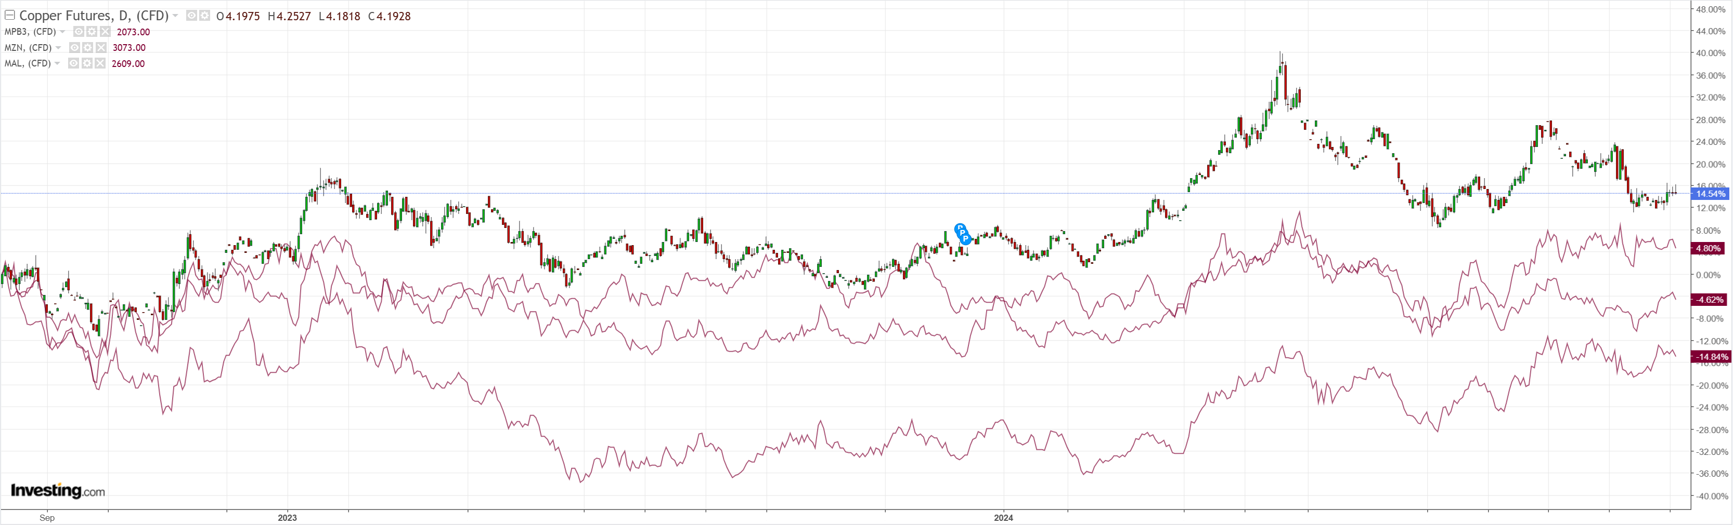1733x525 pixels.
Task: Remove the MPB3 series with its X
Action: coord(105,32)
